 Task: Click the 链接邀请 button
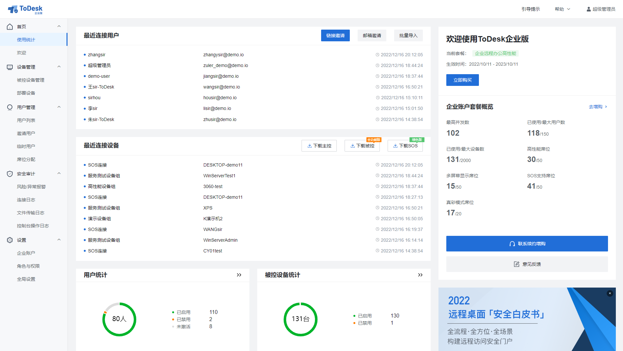tap(335, 35)
